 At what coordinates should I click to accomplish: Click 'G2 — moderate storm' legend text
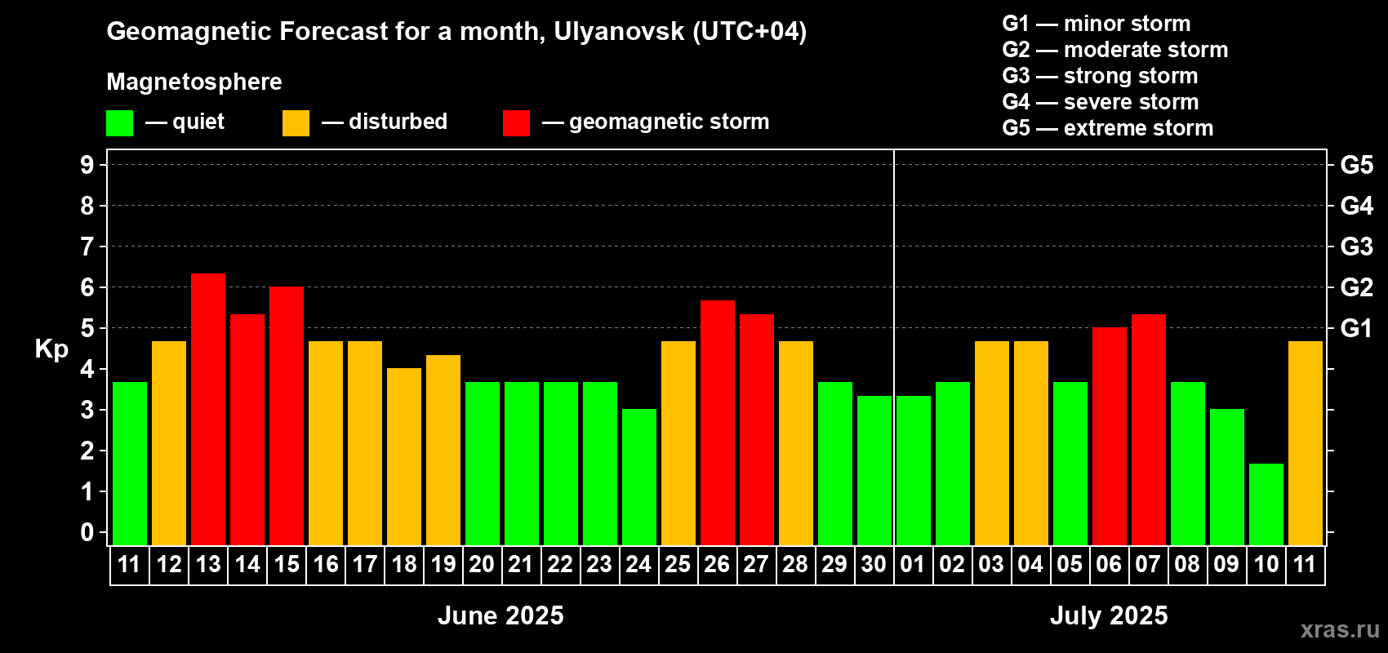tap(1115, 50)
